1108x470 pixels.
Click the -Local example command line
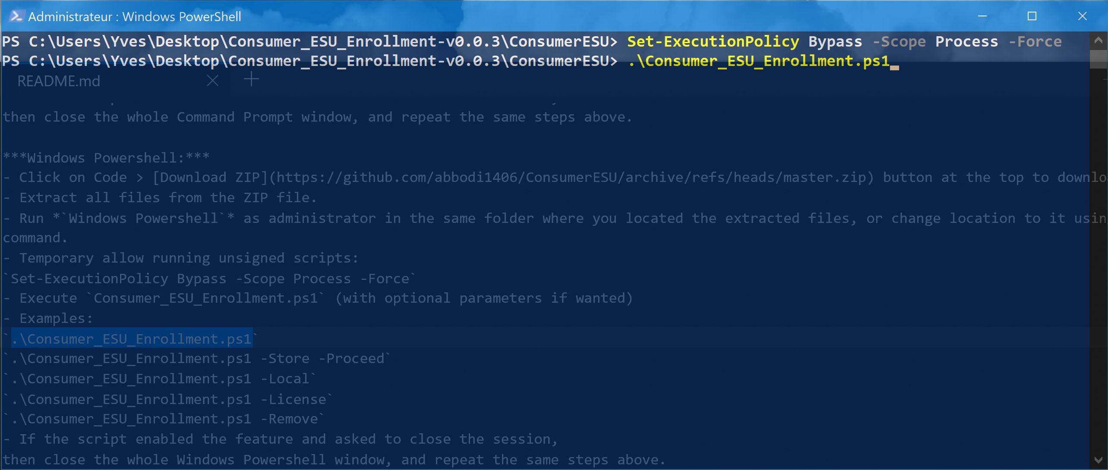(x=160, y=379)
